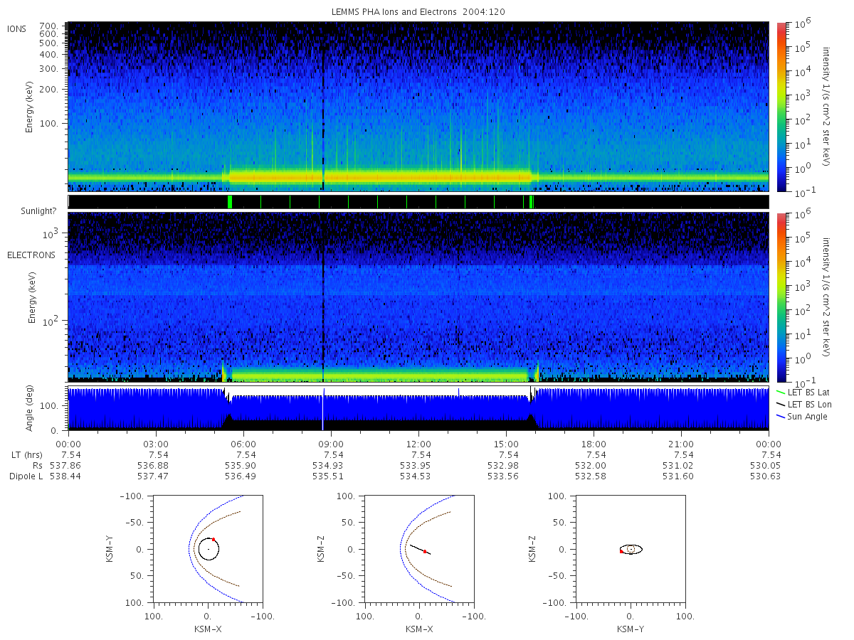Click the 06:00 time tick label
The image size is (854, 640).
point(243,443)
